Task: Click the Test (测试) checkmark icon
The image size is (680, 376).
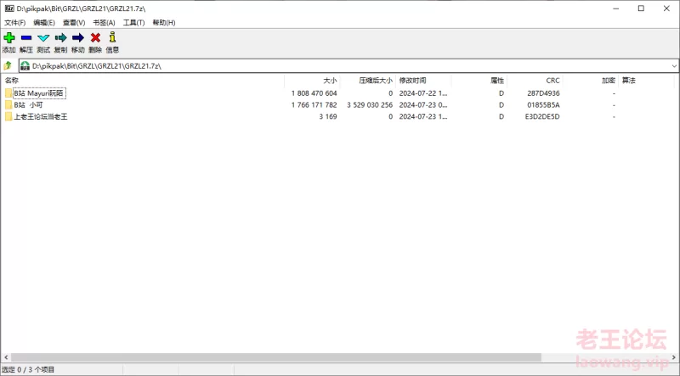Action: [x=43, y=37]
